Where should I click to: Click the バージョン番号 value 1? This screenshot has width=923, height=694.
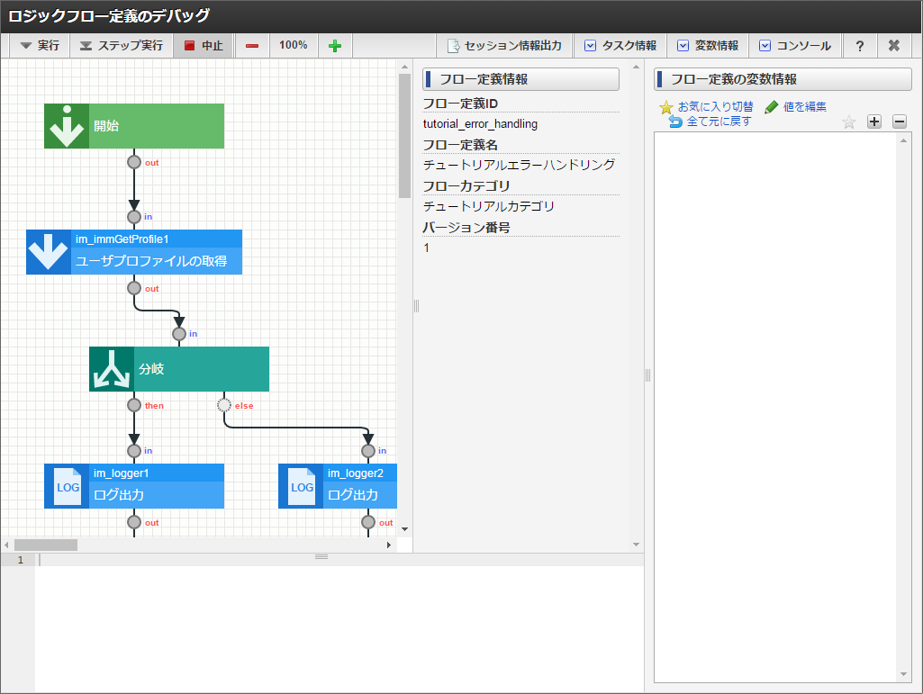pos(426,248)
